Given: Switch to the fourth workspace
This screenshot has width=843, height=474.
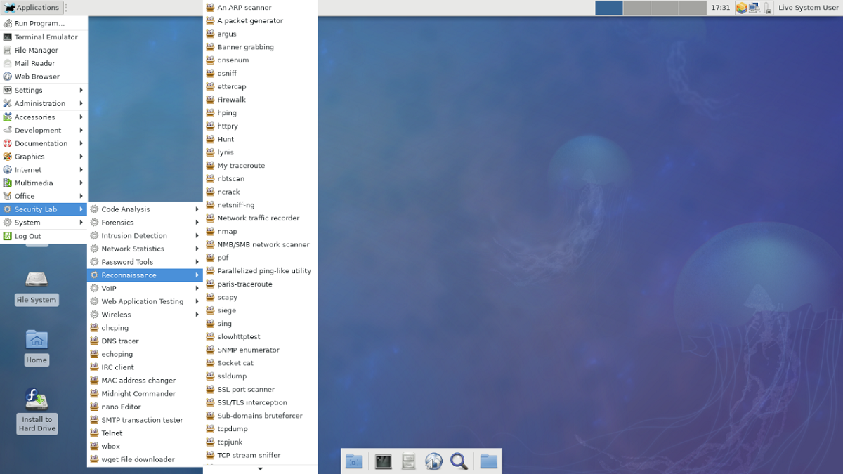Looking at the screenshot, I should pyautogui.click(x=693, y=8).
